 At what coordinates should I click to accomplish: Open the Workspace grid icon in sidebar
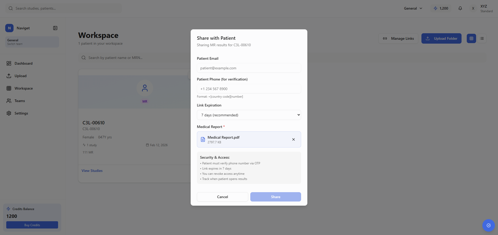pos(9,88)
